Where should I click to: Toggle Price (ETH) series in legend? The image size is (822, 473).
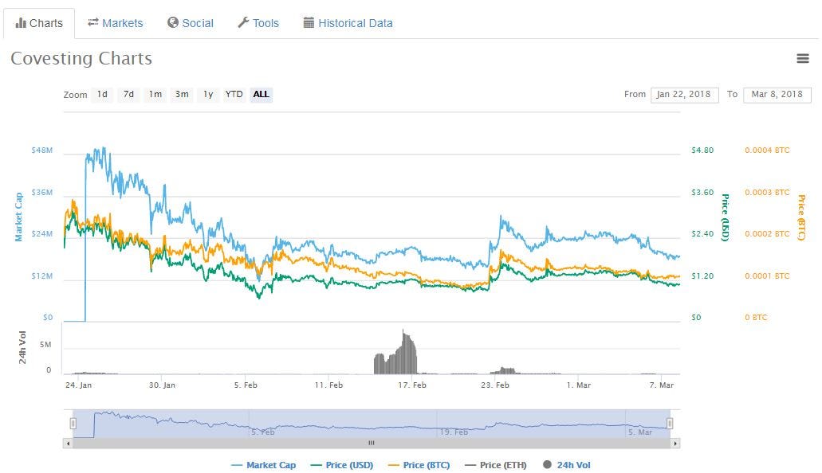point(496,465)
